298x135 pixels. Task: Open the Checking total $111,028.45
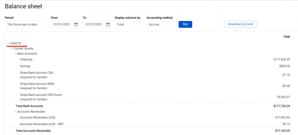coord(282,60)
